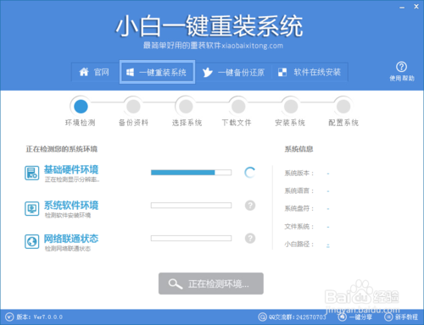Click the loading spinner for 基础硬件环境
Viewport: 424px width, 325px height.
click(x=250, y=173)
